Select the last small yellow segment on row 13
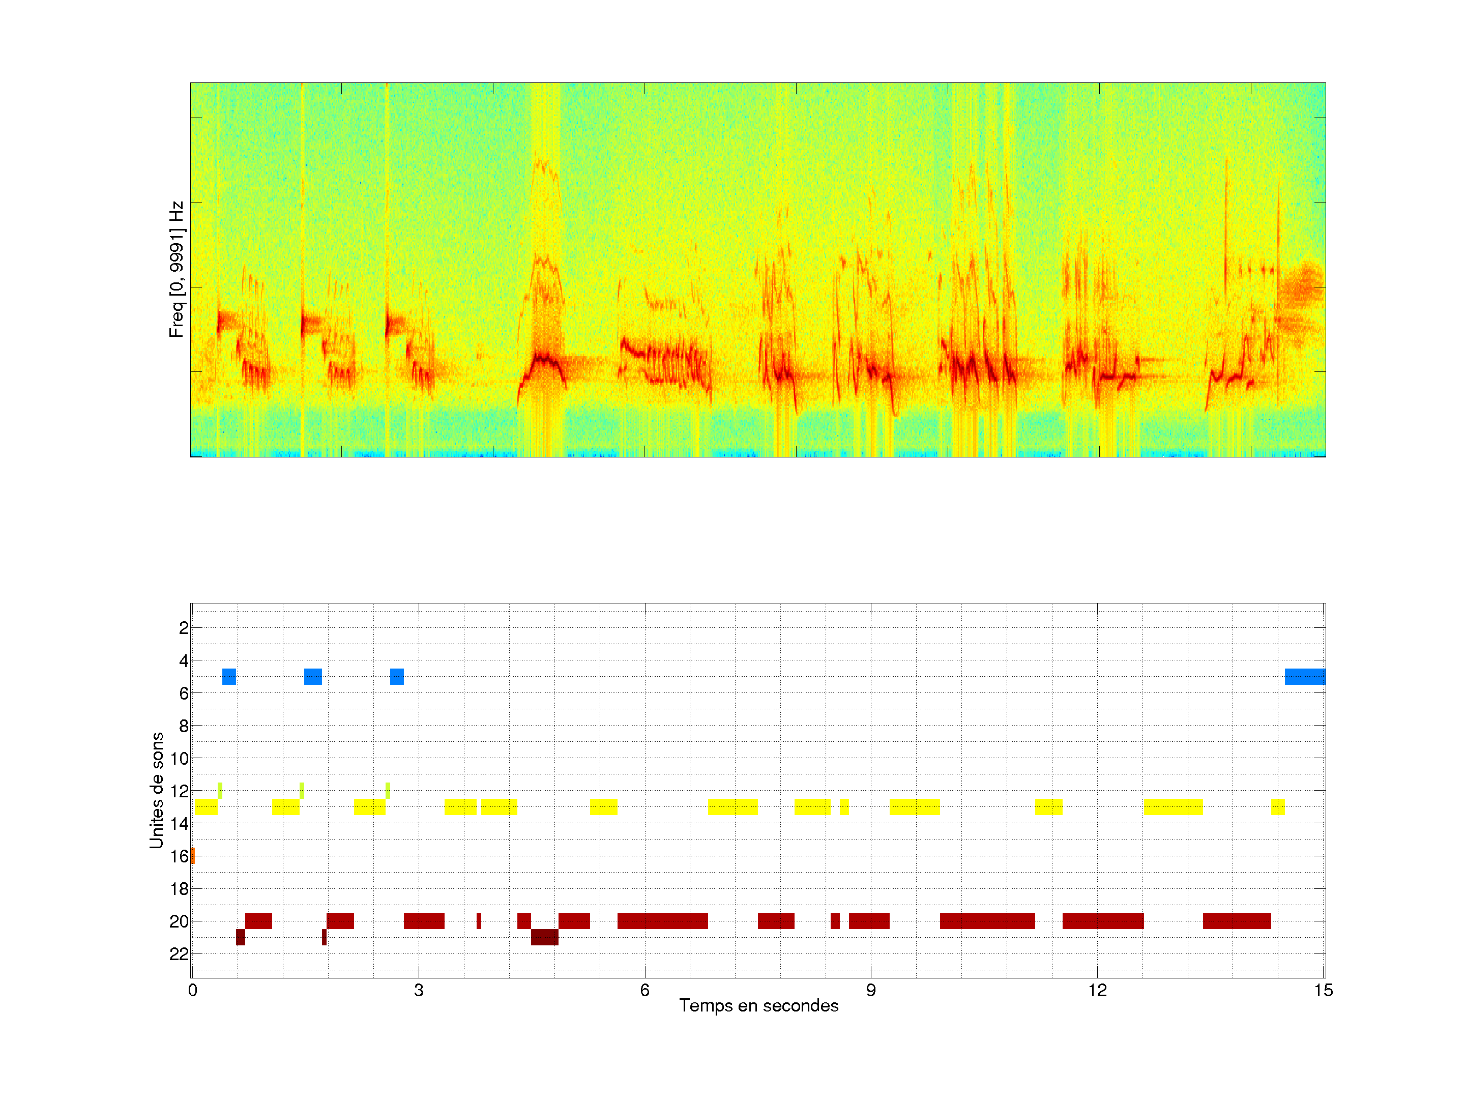Image resolution: width=1465 pixels, height=1099 pixels. point(1278,807)
